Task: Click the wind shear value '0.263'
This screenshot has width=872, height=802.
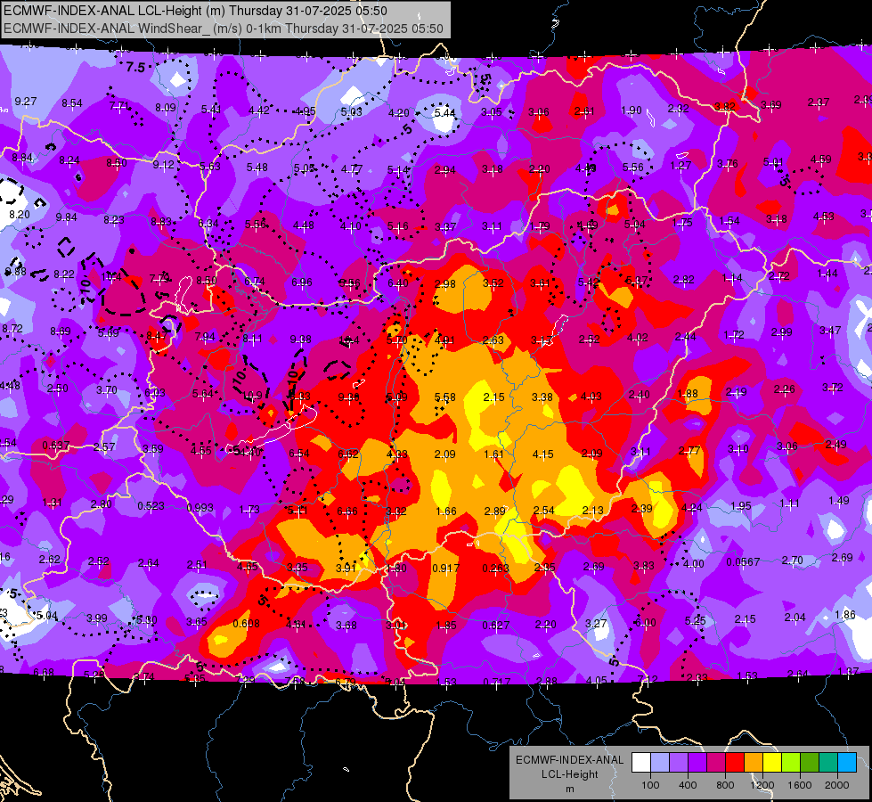Action: (x=495, y=569)
